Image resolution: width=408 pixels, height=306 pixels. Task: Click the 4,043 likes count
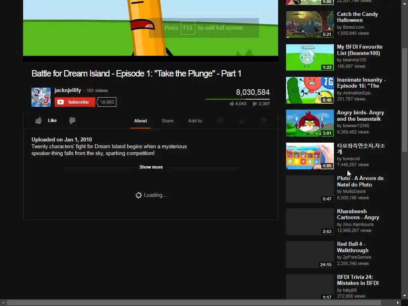pyautogui.click(x=238, y=104)
